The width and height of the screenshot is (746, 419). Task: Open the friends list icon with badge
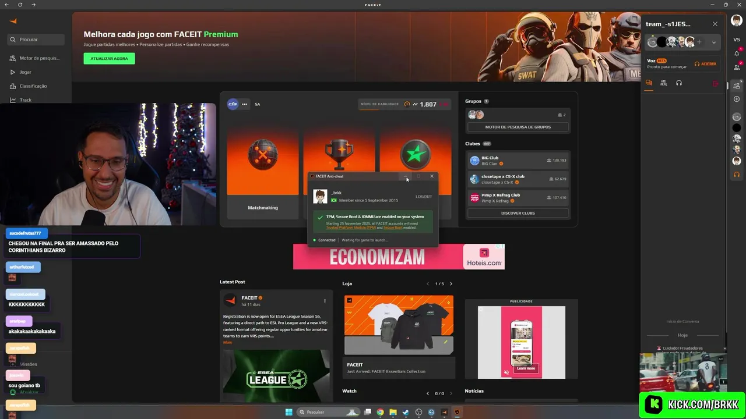737,69
